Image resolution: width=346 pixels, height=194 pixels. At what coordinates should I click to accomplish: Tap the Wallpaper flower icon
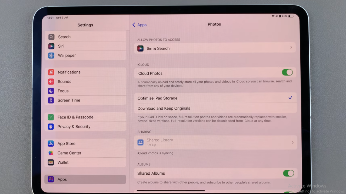[x=51, y=56]
